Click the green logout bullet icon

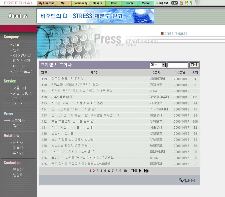[x=157, y=3]
